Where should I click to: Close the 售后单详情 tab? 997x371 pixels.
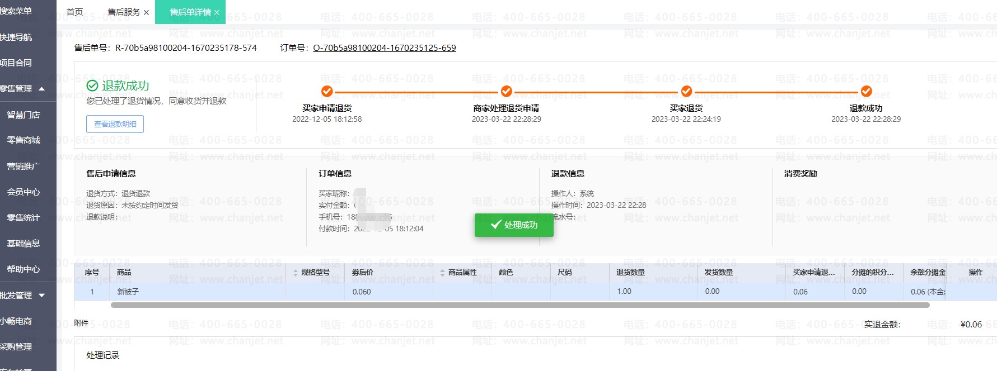point(217,12)
